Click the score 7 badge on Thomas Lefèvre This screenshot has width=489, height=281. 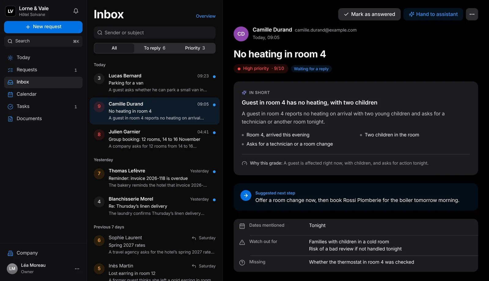[99, 173]
